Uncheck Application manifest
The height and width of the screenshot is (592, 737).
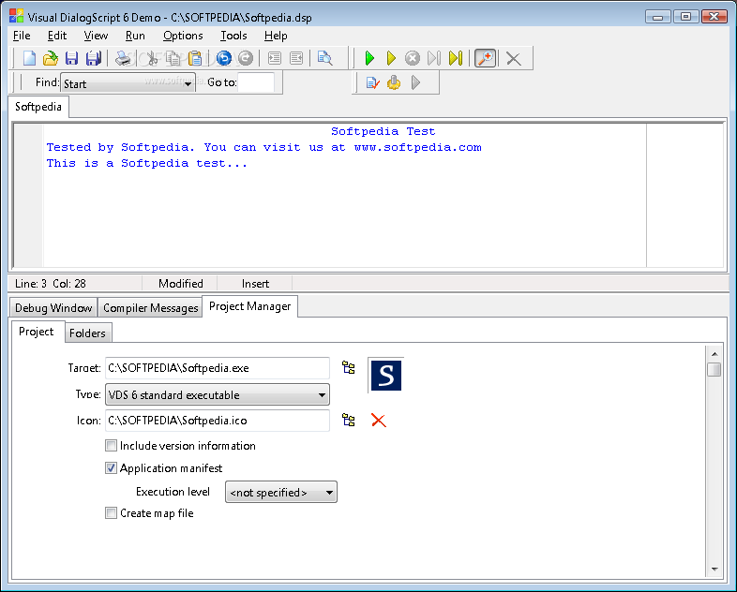[x=111, y=467]
